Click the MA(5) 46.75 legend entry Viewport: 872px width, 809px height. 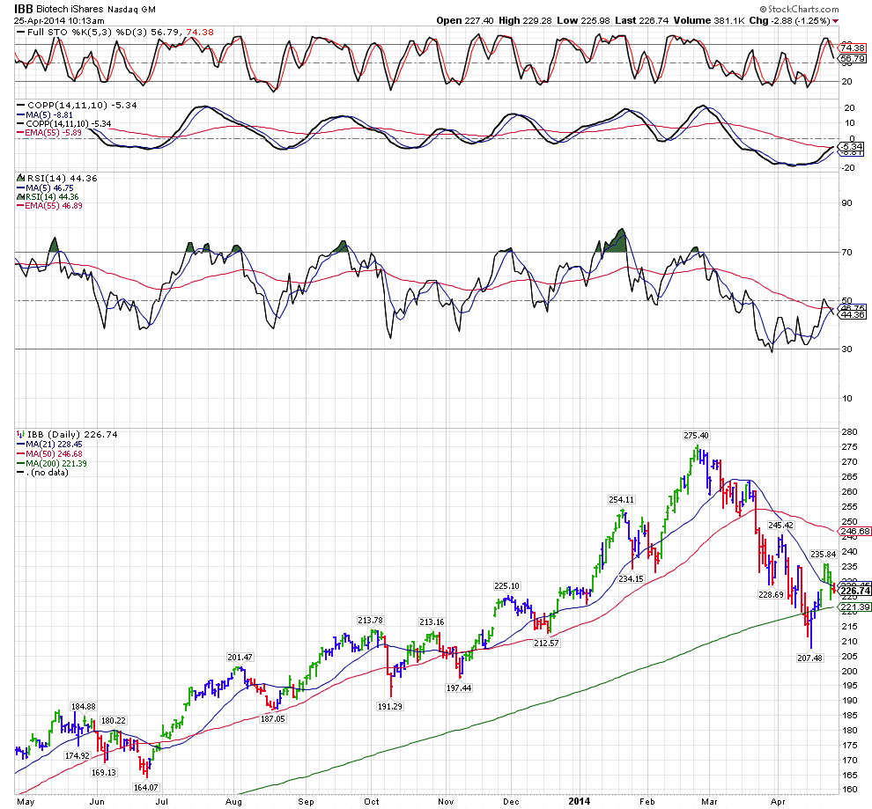[45, 188]
